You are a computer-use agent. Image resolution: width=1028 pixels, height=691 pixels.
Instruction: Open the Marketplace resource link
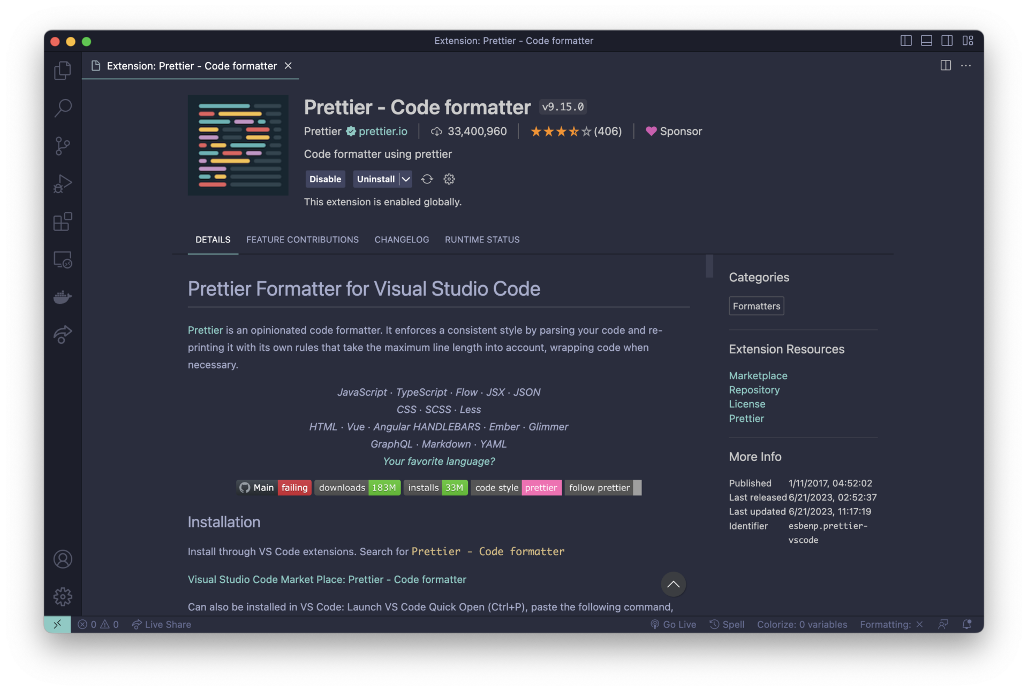(x=758, y=375)
